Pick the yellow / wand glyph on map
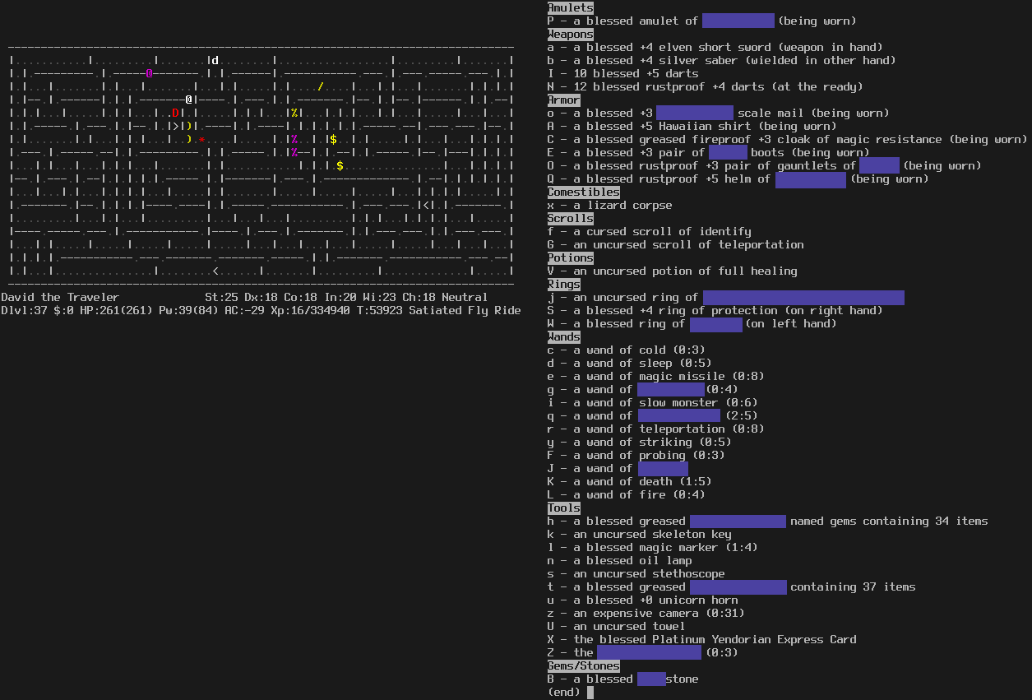This screenshot has width=1032, height=700. pyautogui.click(x=320, y=86)
